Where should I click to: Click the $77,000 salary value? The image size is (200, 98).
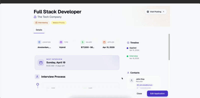click(x=88, y=47)
